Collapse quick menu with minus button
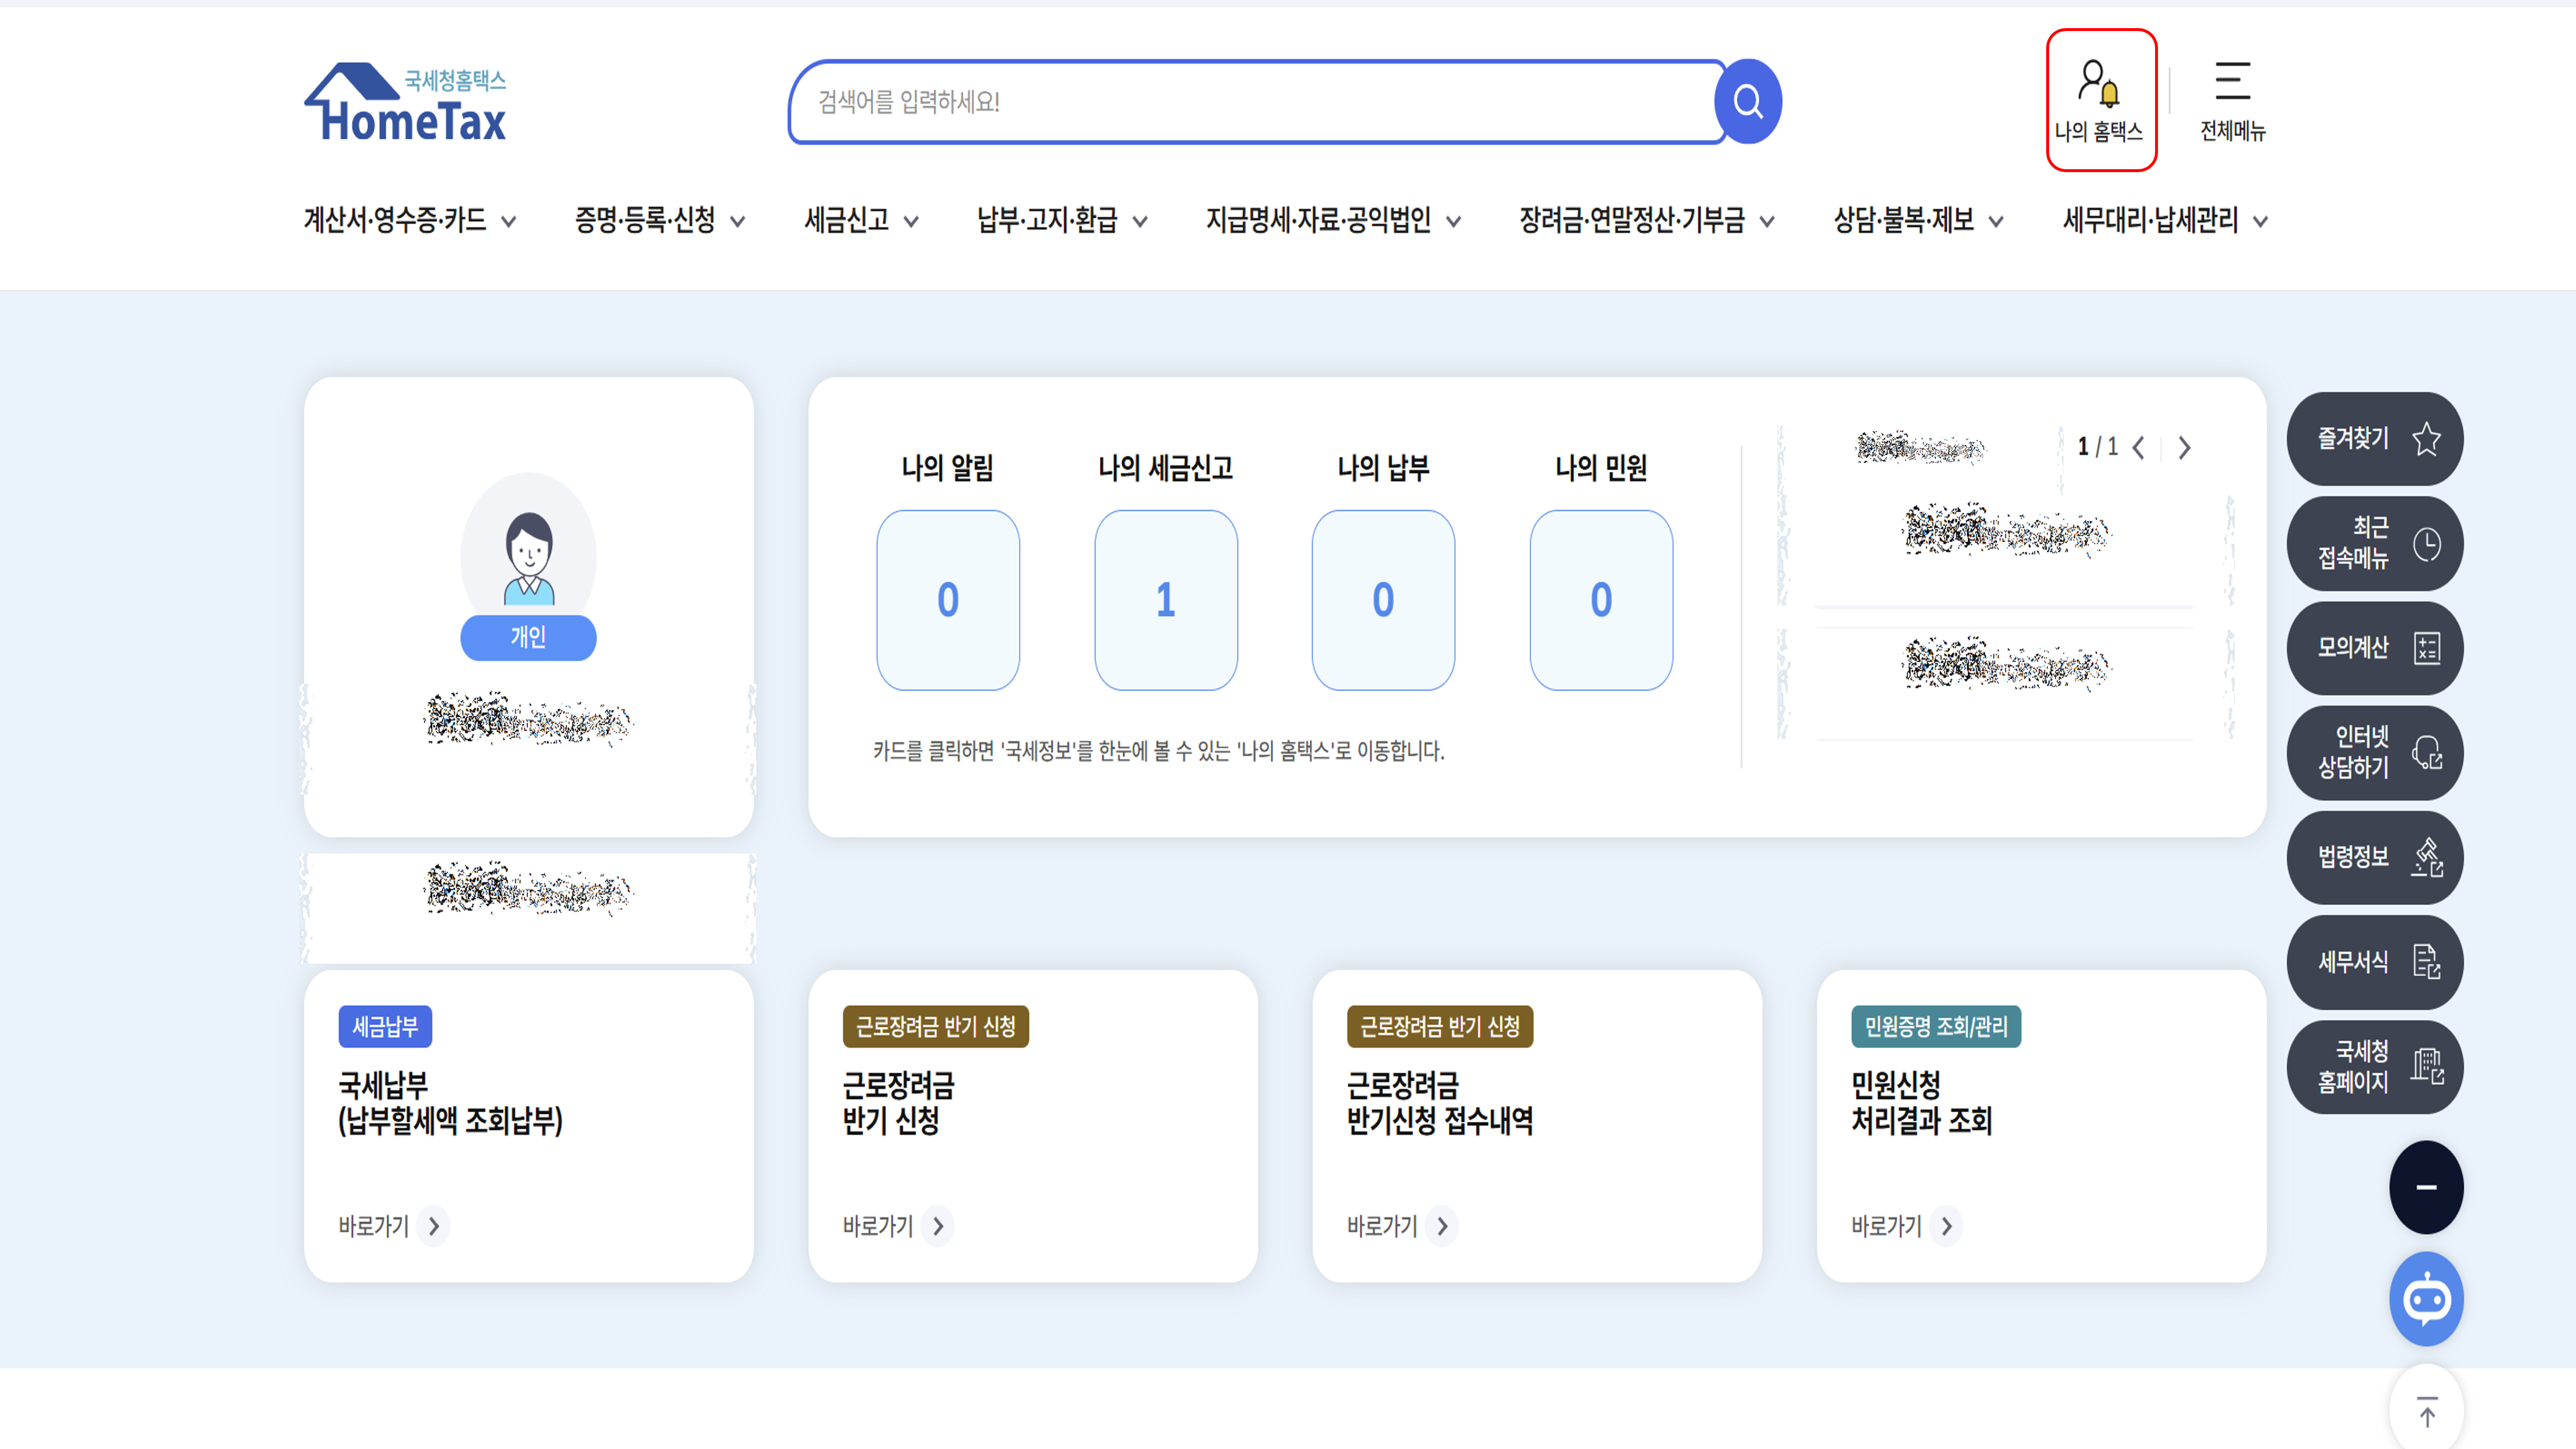Screen dimensions: 2576x1449 click(2426, 1187)
